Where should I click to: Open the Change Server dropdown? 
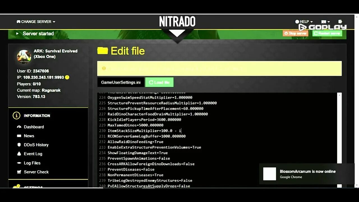[x=36, y=22]
